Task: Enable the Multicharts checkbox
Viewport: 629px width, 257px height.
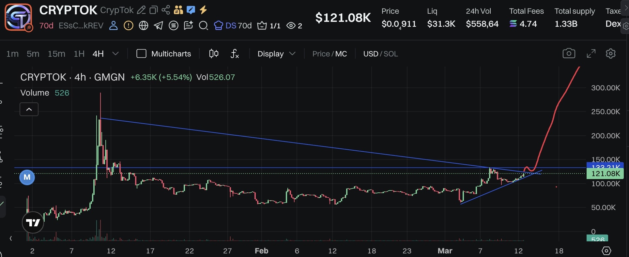Action: click(x=141, y=54)
